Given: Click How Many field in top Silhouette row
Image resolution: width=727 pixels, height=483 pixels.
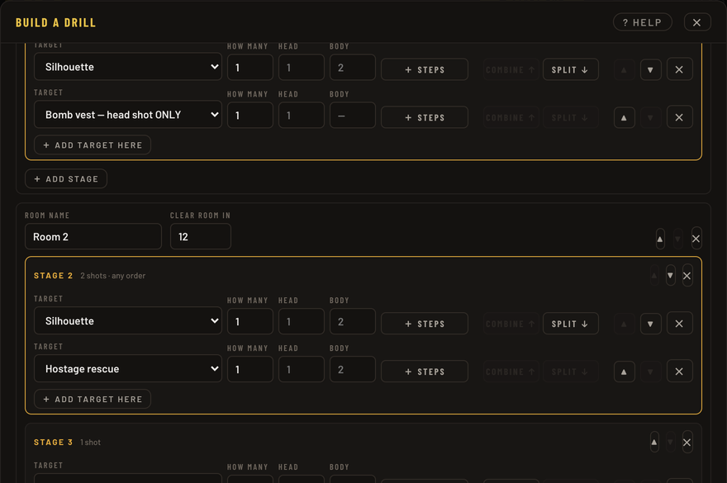Looking at the screenshot, I should click(x=250, y=68).
